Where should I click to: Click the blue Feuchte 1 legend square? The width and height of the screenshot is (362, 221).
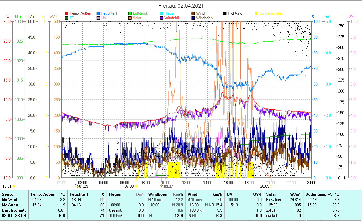click(98, 13)
